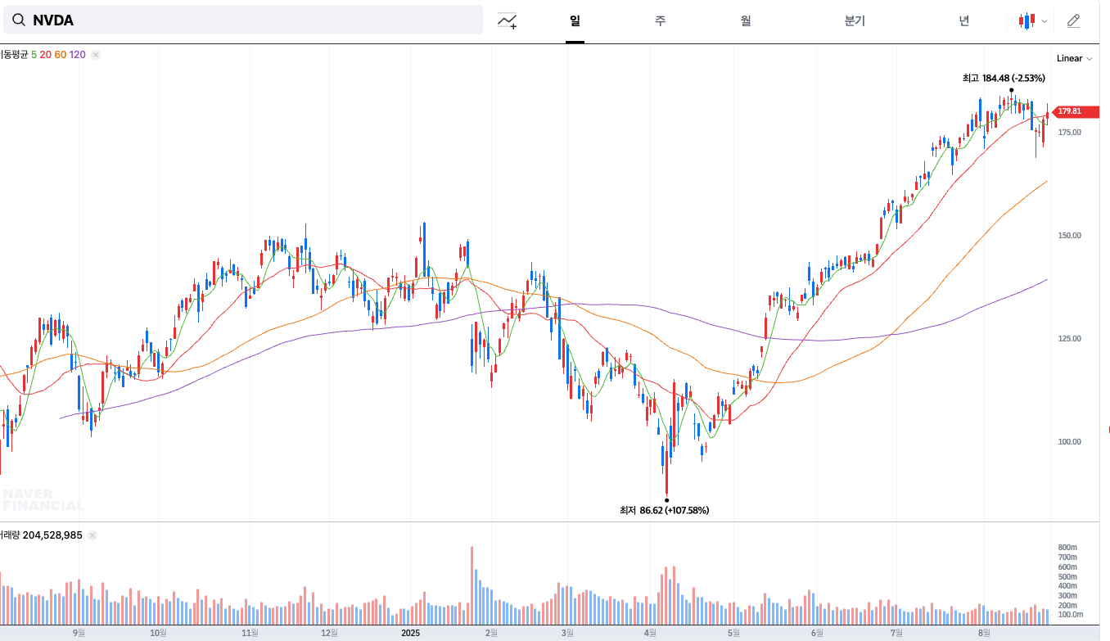1110x641 pixels.
Task: Click the 11월 label on time axis
Action: tap(250, 633)
